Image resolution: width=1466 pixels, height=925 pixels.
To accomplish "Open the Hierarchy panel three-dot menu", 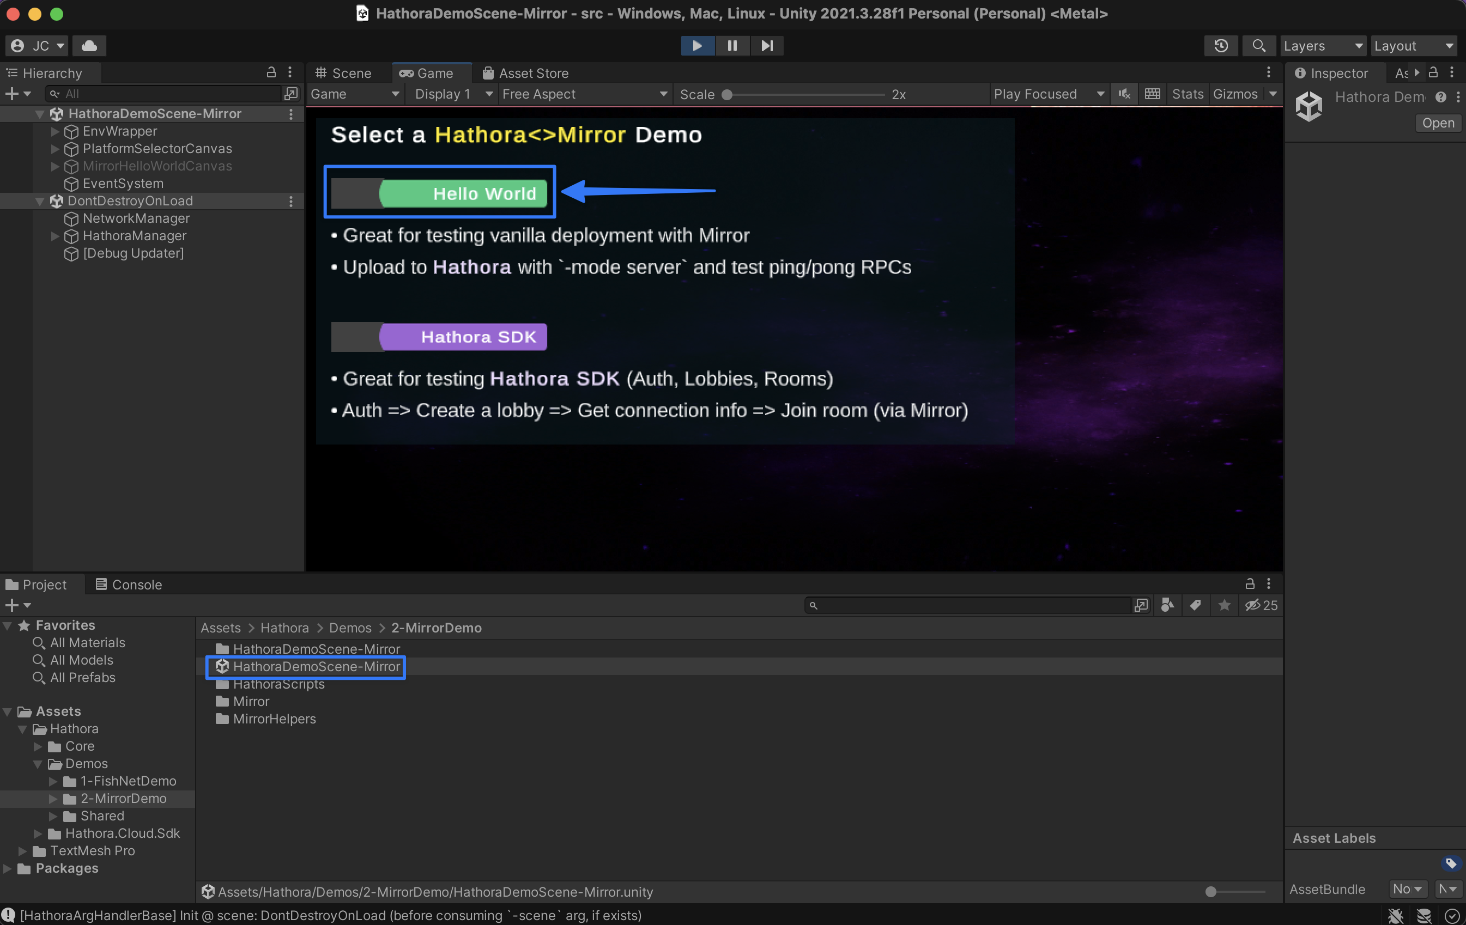I will click(x=290, y=72).
